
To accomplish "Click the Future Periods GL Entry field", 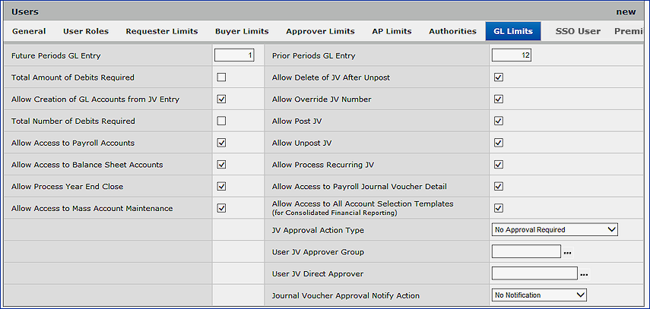I will point(234,55).
